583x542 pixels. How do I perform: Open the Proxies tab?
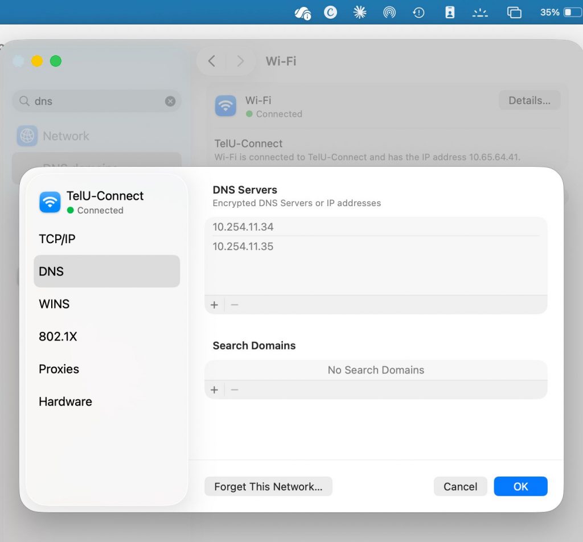[x=106, y=369]
